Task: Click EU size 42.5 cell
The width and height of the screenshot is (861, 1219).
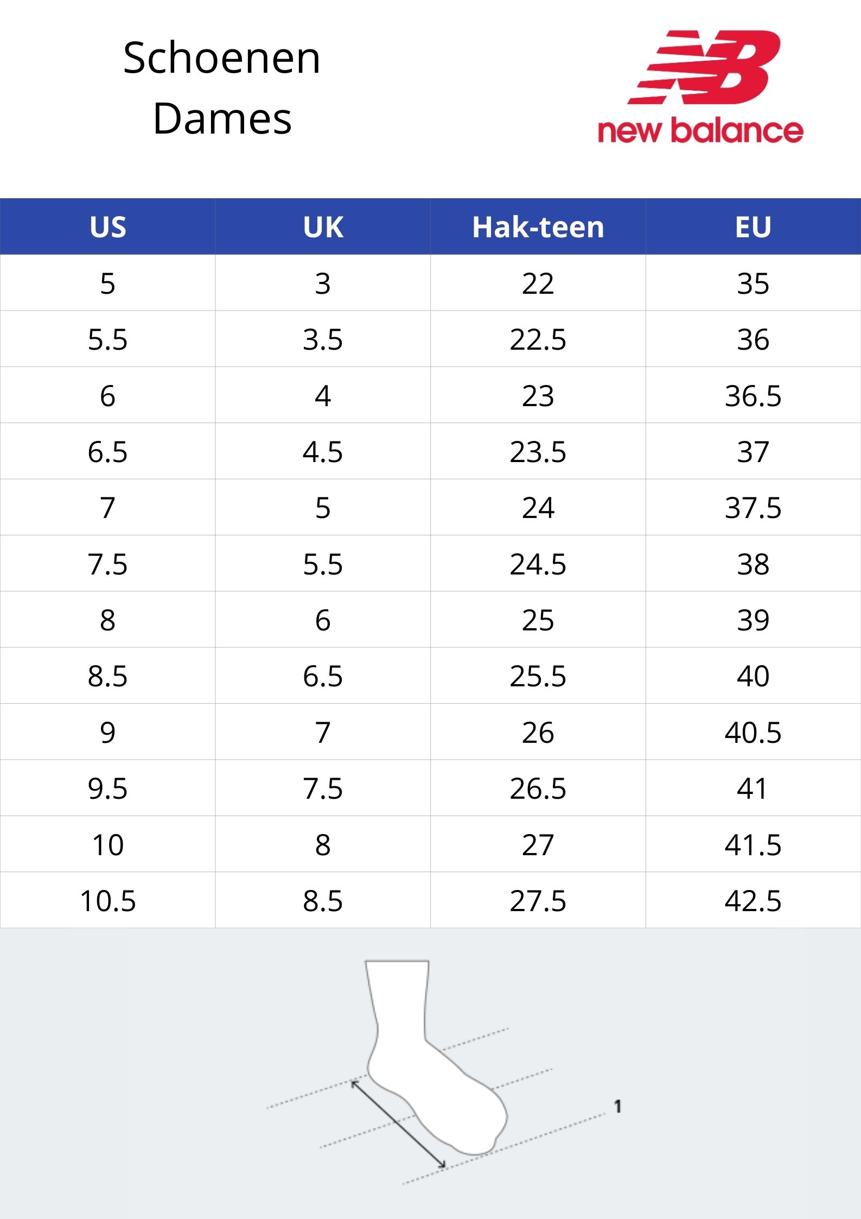Action: pos(754,900)
